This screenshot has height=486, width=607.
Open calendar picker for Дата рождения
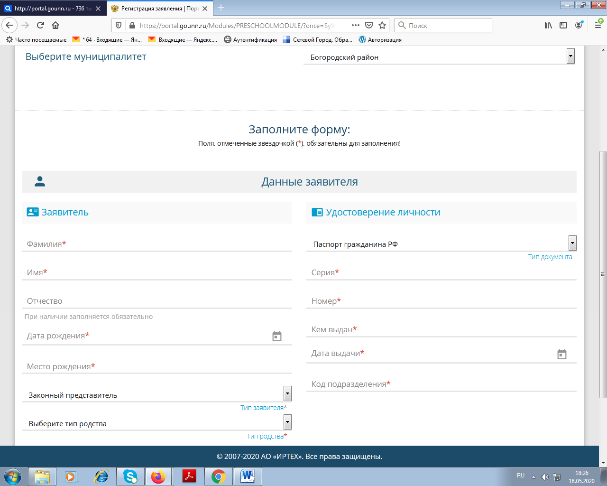(277, 336)
